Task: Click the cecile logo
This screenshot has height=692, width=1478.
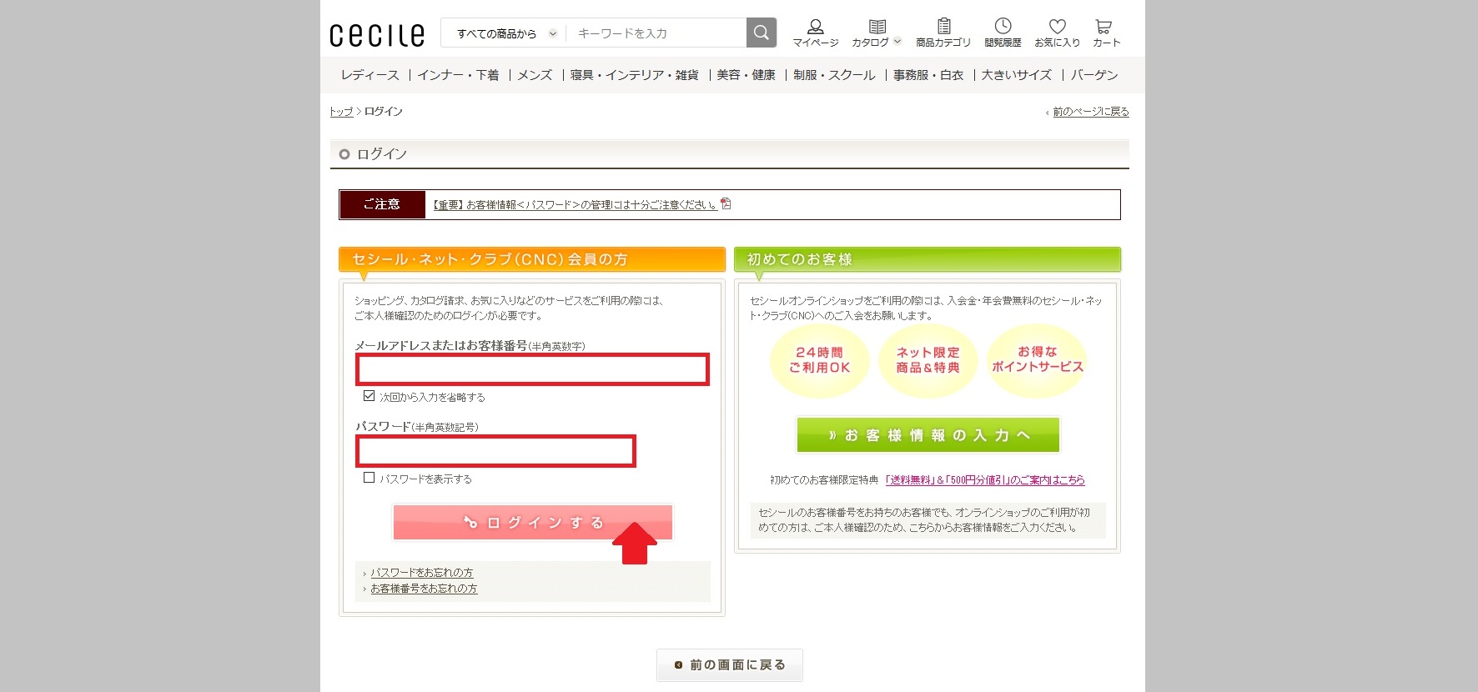Action: tap(377, 34)
